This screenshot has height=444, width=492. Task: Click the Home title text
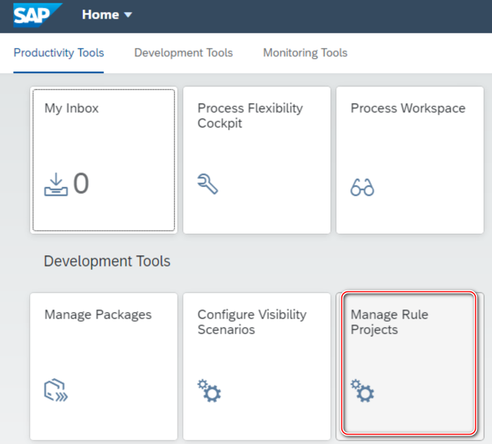[x=100, y=14]
